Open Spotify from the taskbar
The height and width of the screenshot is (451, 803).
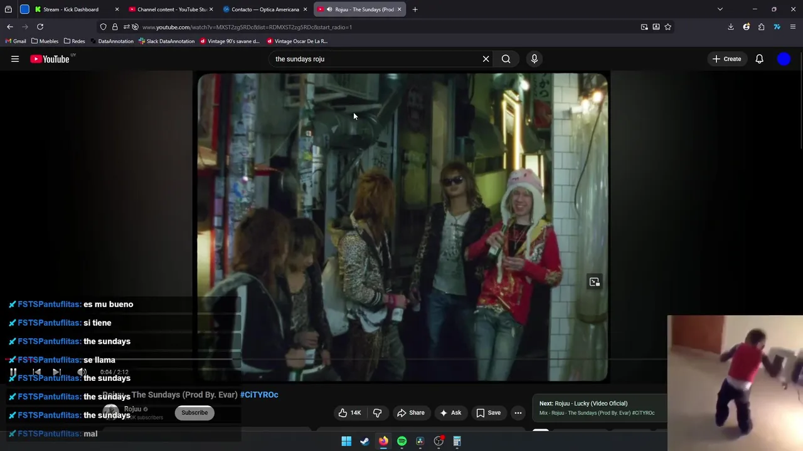(x=401, y=441)
